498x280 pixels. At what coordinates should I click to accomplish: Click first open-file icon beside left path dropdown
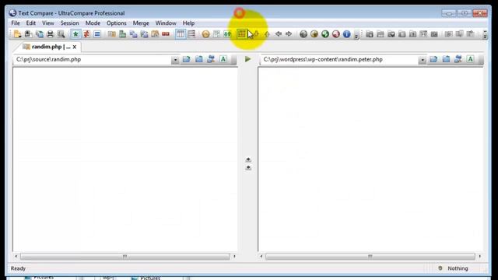pyautogui.click(x=187, y=59)
